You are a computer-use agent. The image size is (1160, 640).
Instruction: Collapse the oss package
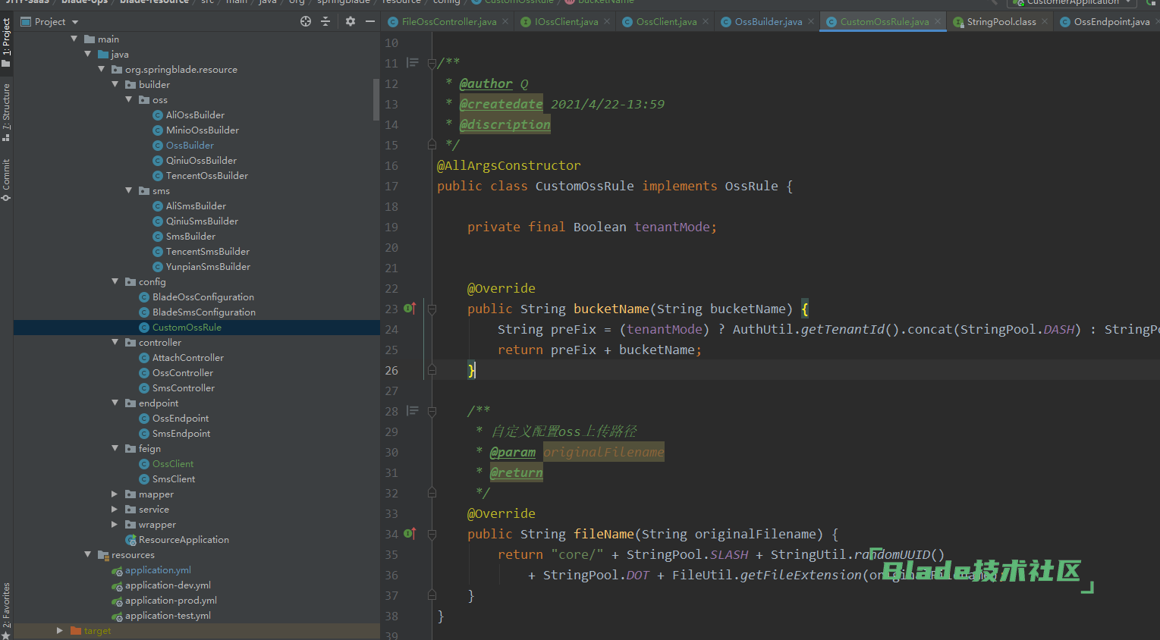click(129, 99)
